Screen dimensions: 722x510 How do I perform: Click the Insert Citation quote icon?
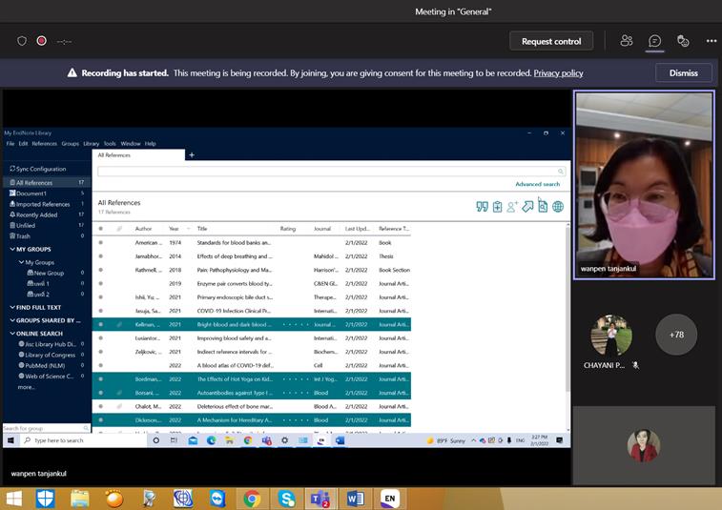click(482, 207)
